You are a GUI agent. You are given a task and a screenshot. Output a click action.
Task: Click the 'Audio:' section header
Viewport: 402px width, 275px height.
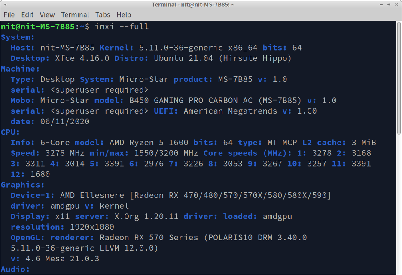point(15,269)
